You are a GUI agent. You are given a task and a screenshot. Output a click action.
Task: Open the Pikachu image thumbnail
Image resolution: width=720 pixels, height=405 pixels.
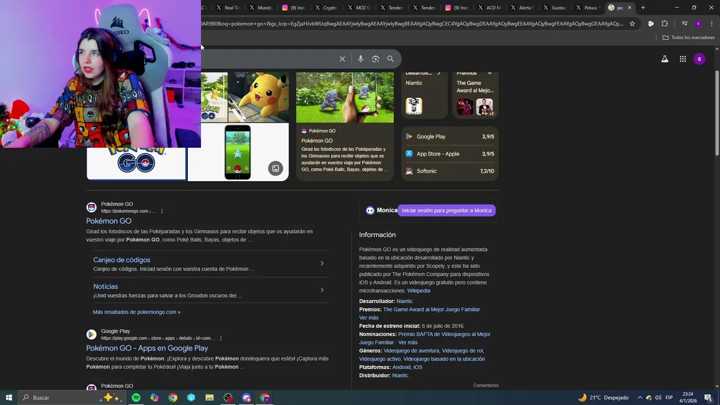[x=259, y=97]
